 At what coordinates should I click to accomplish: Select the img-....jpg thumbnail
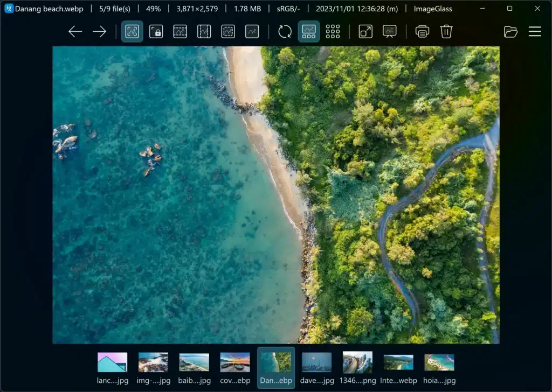[153, 368]
